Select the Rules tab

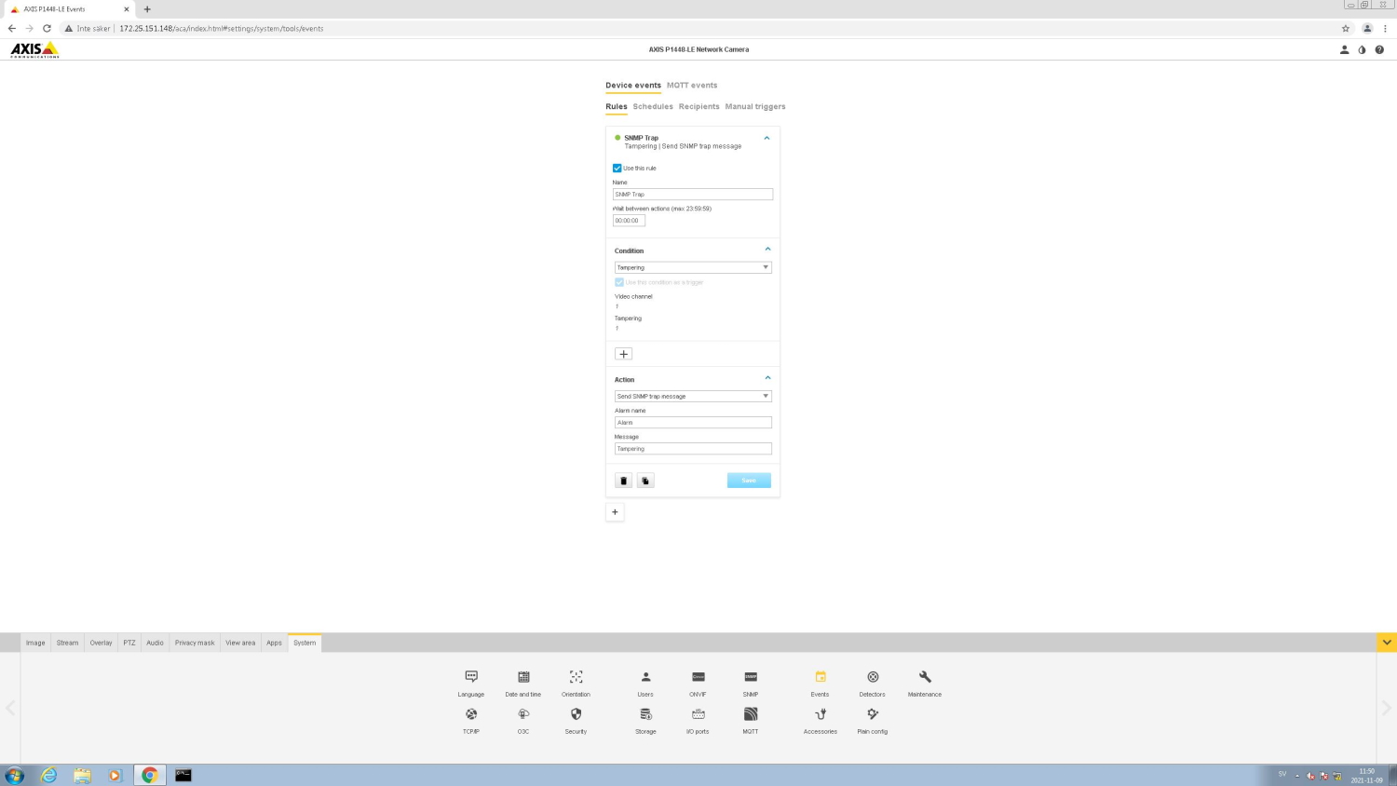[617, 106]
